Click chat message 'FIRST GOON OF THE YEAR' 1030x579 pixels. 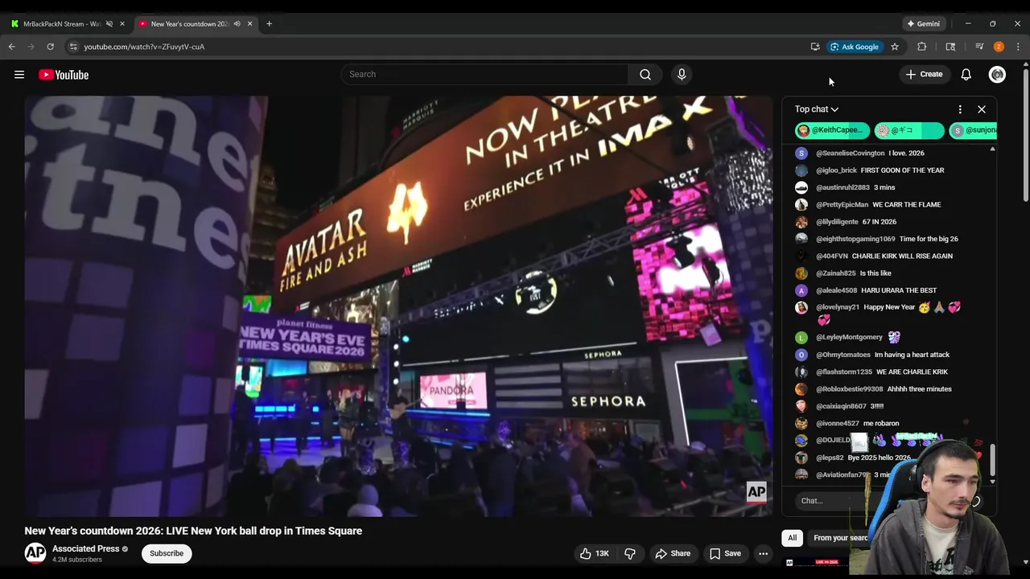coord(902,170)
